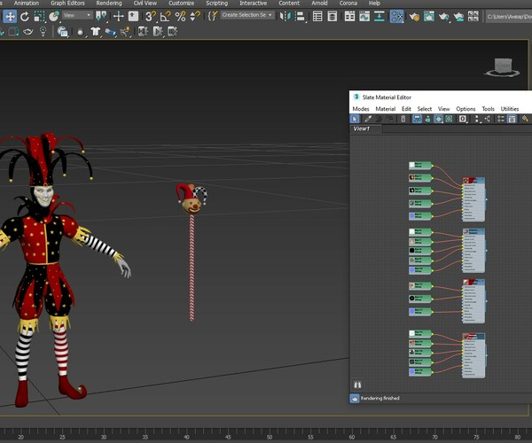Open the reference coordinate system View dropdown
Screen dimensions: 532x443
pos(76,16)
